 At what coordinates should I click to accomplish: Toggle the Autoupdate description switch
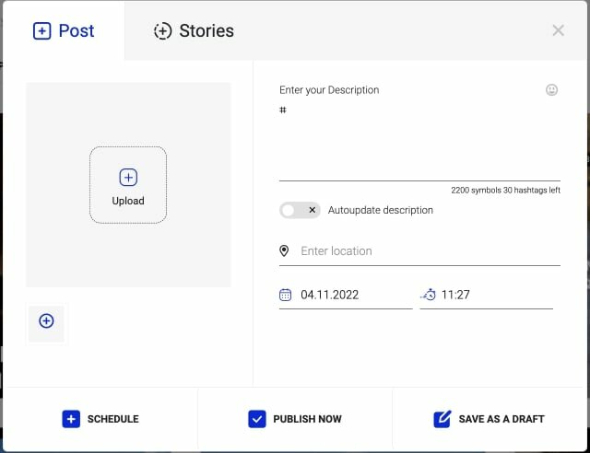300,210
